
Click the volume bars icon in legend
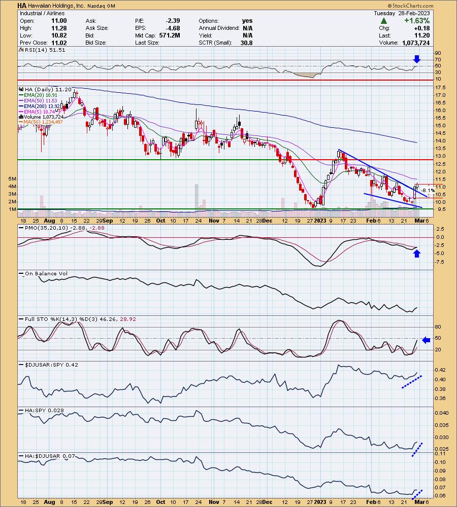21,117
